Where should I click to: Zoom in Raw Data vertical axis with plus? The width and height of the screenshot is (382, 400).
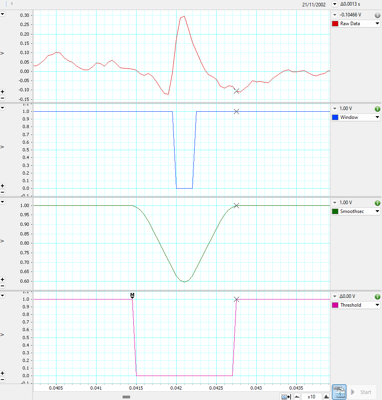3,92
